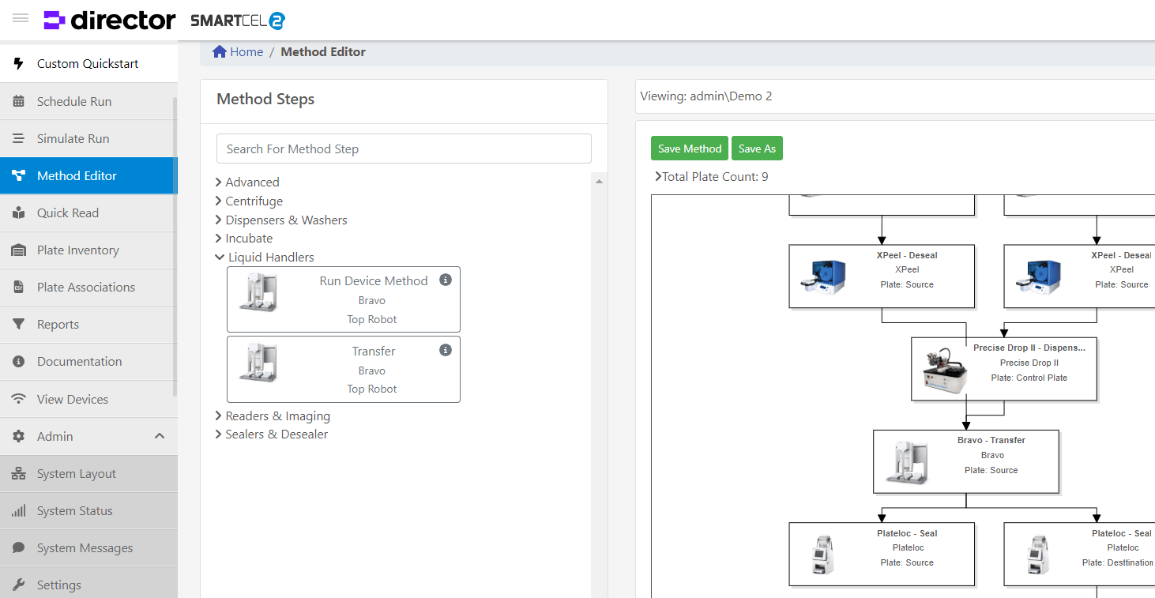Open Plate Associations in the sidebar

pos(88,288)
